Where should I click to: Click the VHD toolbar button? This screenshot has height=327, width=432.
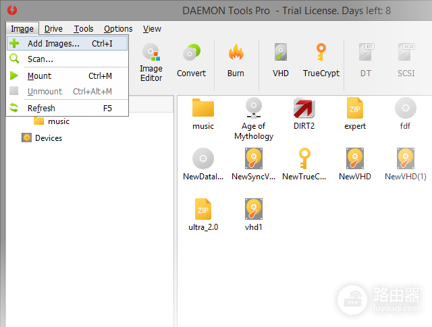[281, 61]
